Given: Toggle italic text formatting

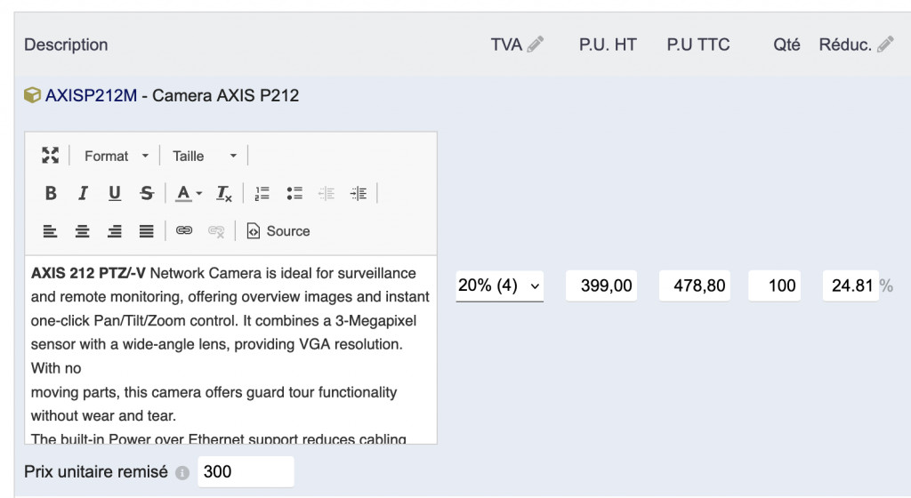Looking at the screenshot, I should pos(83,193).
